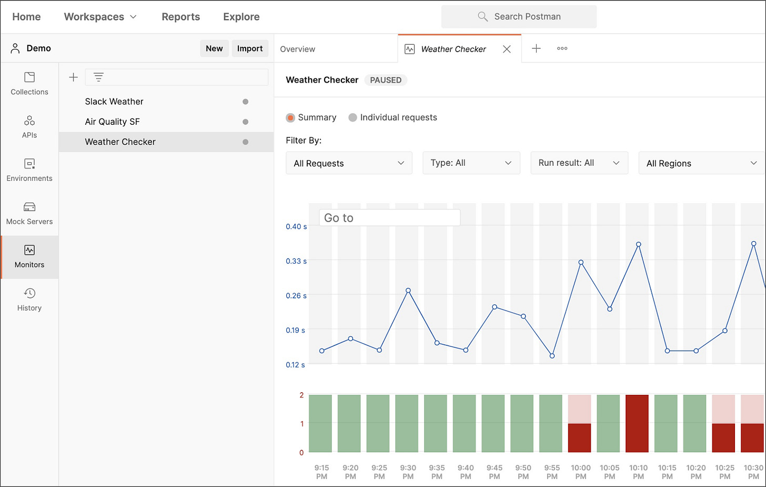The height and width of the screenshot is (487, 766).
Task: Go to the History sidebar icon
Action: tap(29, 300)
